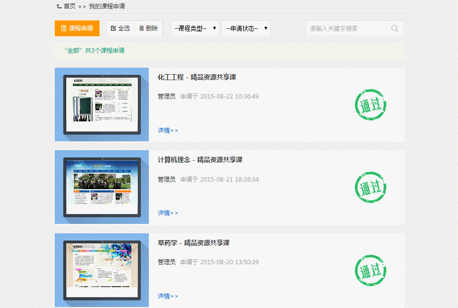Open the 草药学 - 精品资源共享课 title
This screenshot has width=458, height=308.
[x=194, y=243]
